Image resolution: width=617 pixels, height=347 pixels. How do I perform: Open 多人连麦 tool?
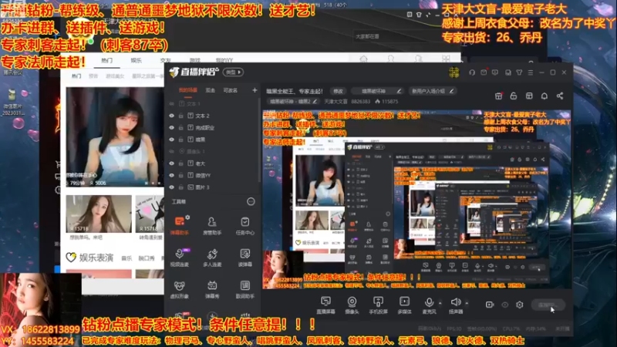212,257
